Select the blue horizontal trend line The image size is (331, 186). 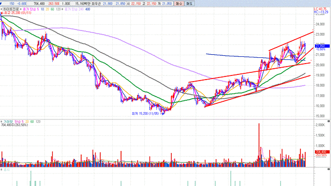click(x=255, y=57)
